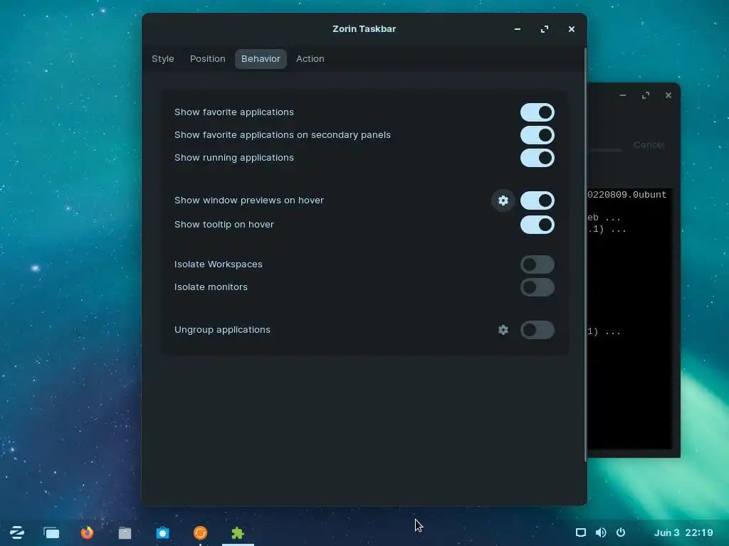This screenshot has height=546, width=729.
Task: Click the Show favorite applications label
Action: pyautogui.click(x=234, y=112)
